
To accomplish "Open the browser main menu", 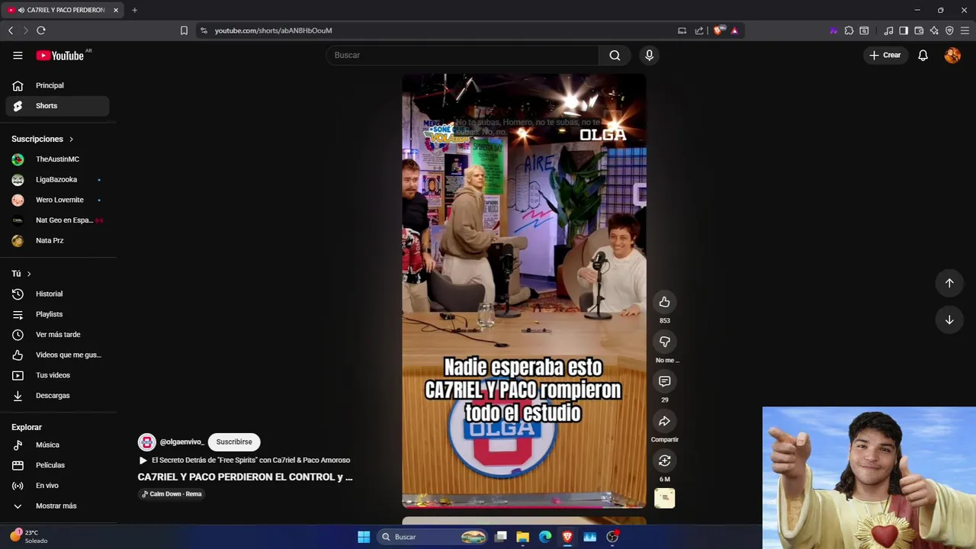I will (965, 30).
